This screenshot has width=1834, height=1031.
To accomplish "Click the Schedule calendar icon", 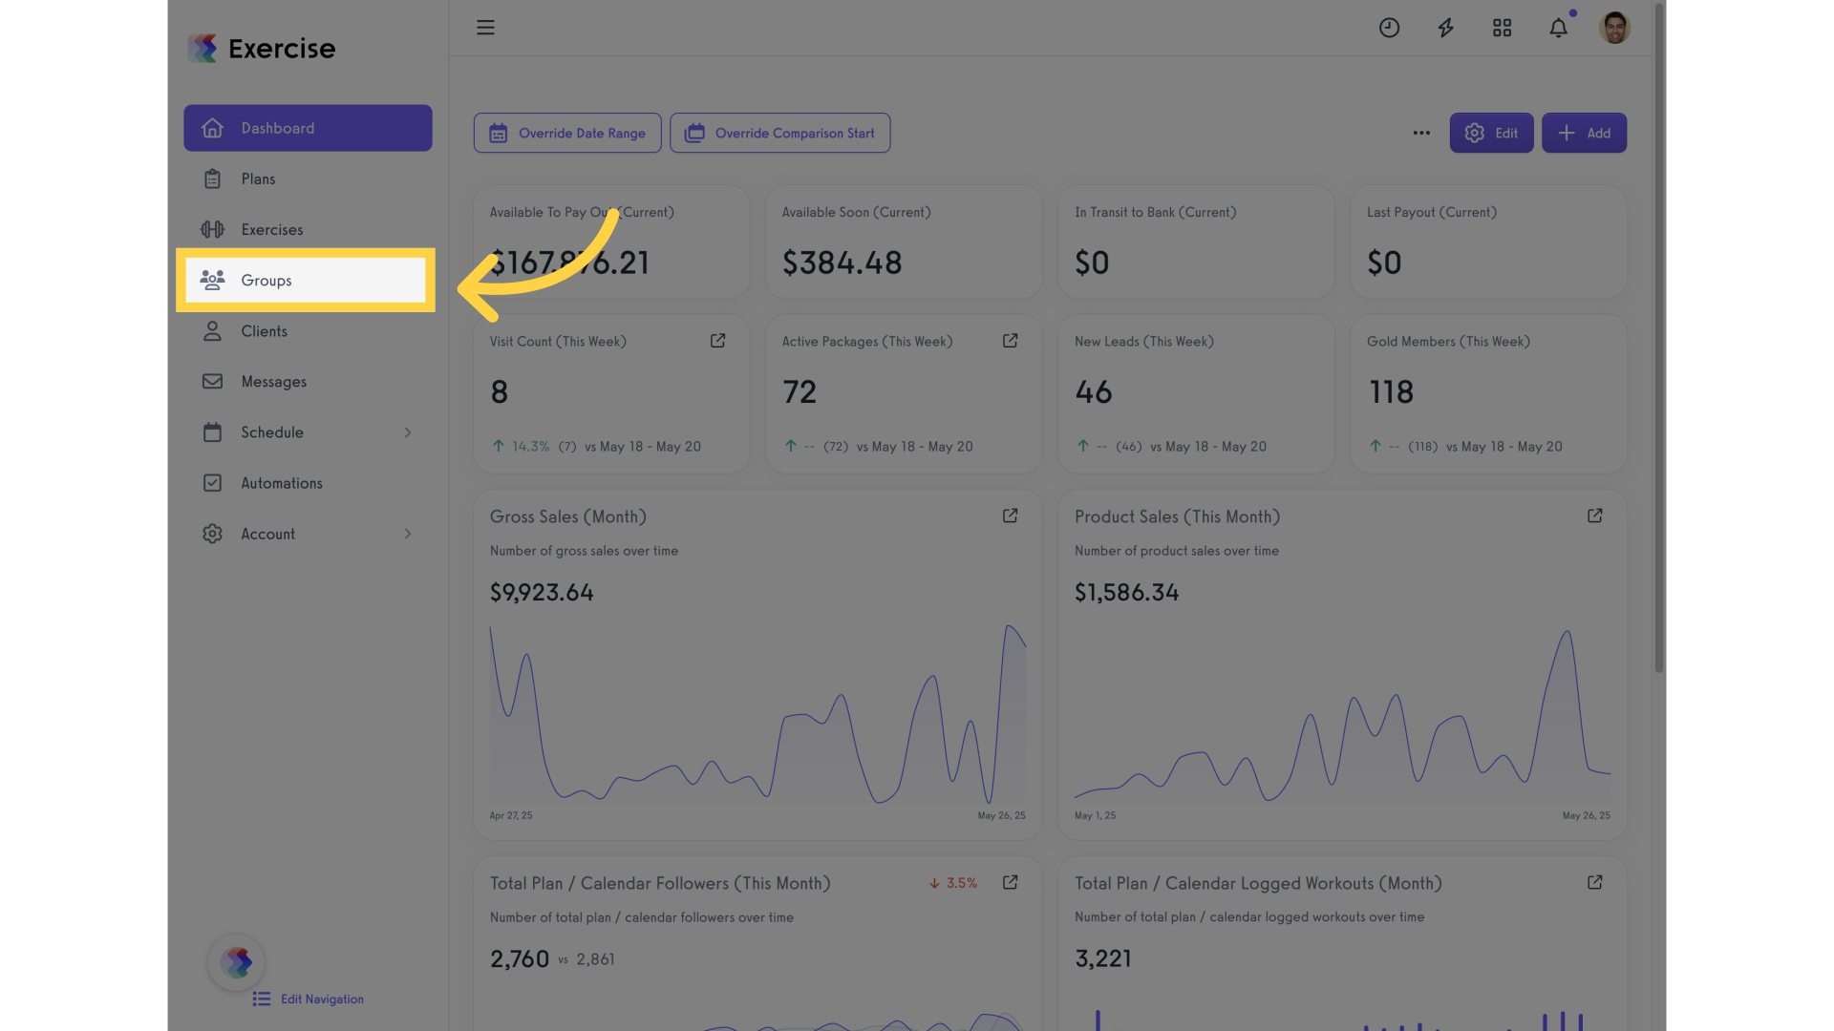I will [x=212, y=432].
